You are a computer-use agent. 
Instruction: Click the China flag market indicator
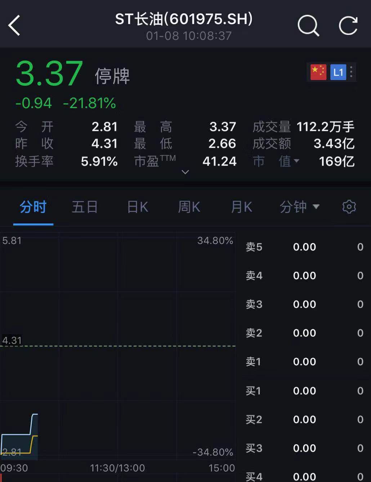coord(317,72)
